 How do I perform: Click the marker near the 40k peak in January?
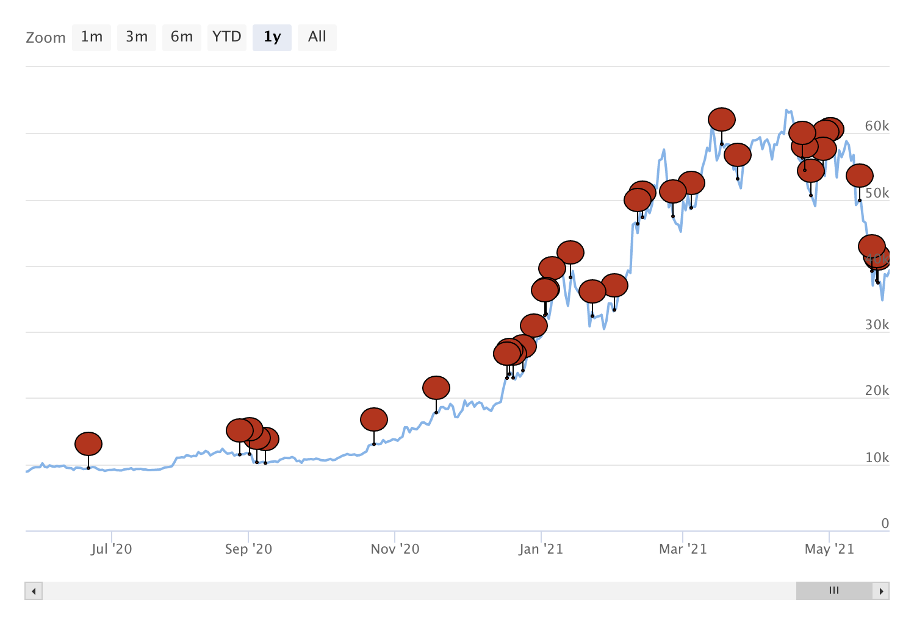tap(570, 252)
